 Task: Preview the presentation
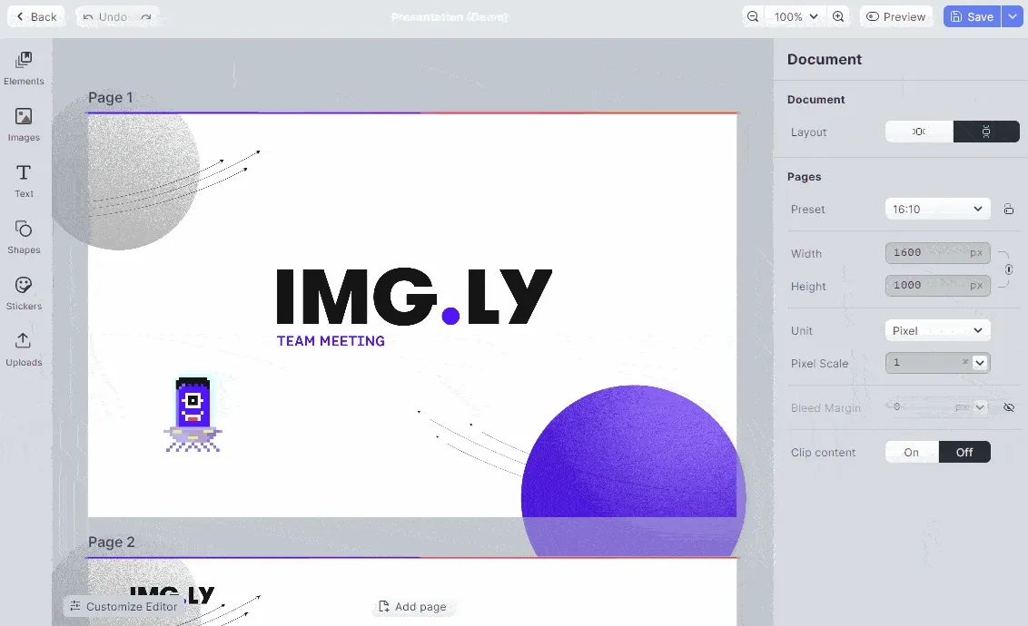coord(896,16)
